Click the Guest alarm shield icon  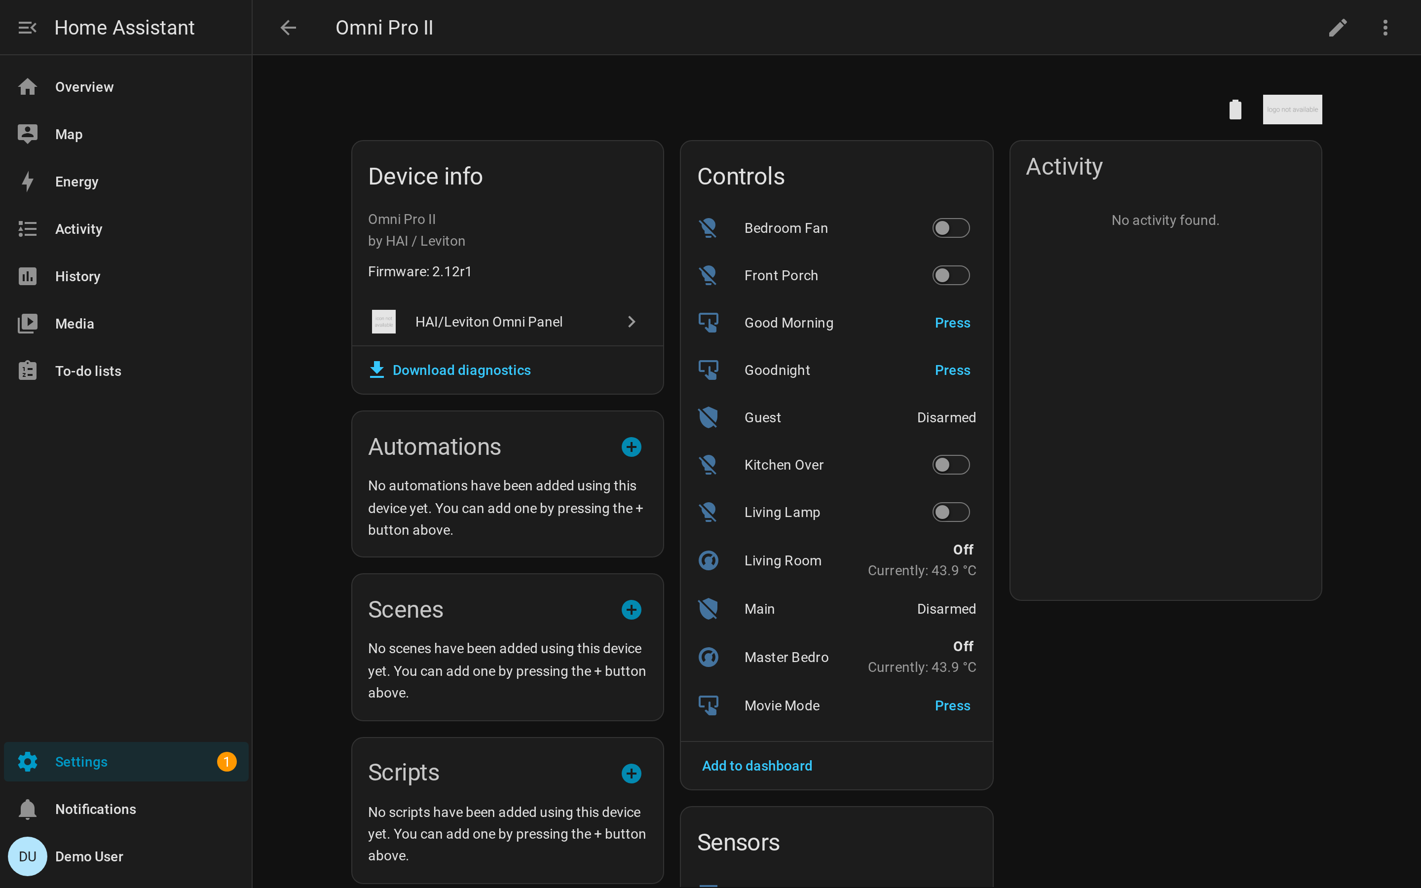(x=708, y=417)
